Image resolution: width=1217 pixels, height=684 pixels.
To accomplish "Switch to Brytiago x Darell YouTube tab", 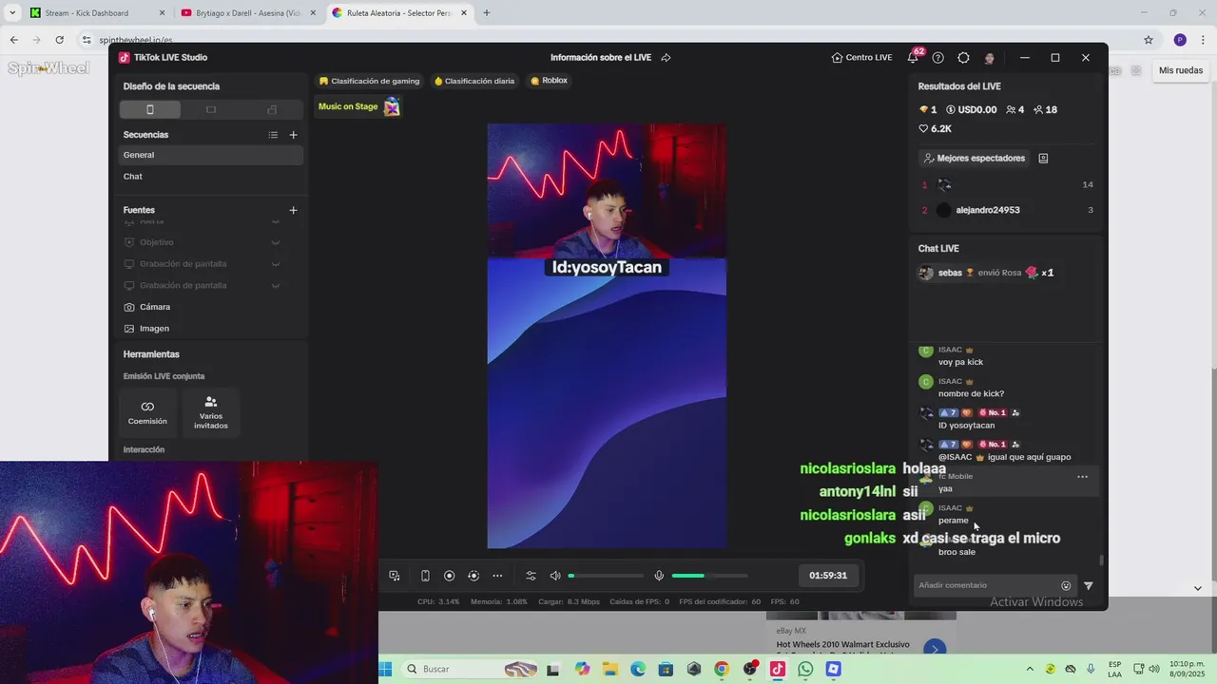I will tap(247, 13).
